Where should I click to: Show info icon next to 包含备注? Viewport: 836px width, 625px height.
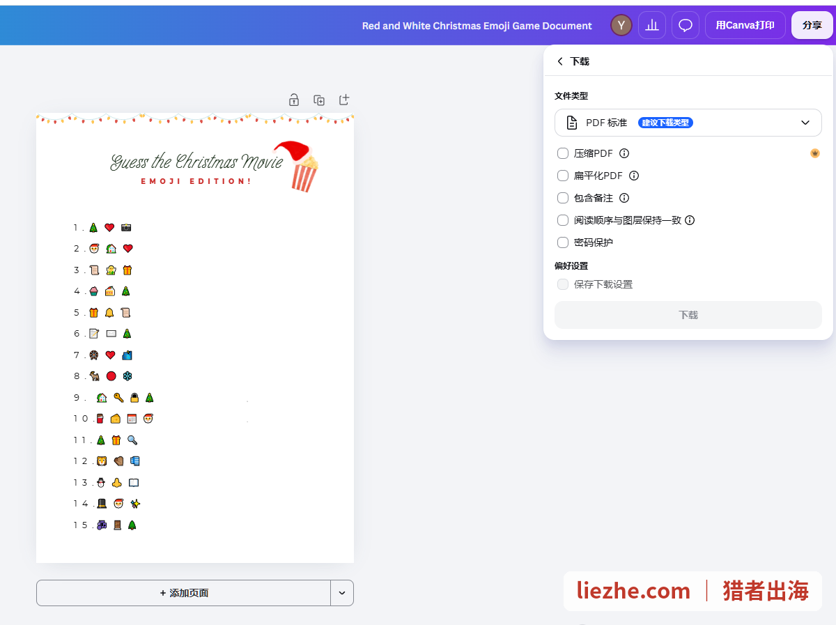pos(624,198)
